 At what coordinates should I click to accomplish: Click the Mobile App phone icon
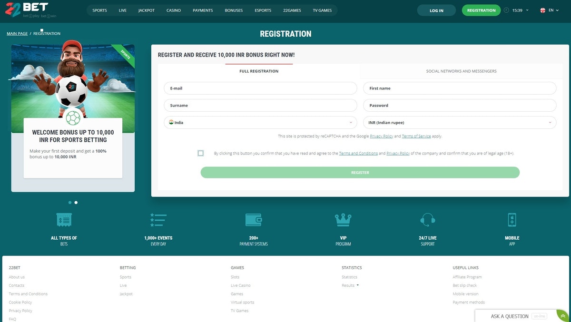point(512,220)
